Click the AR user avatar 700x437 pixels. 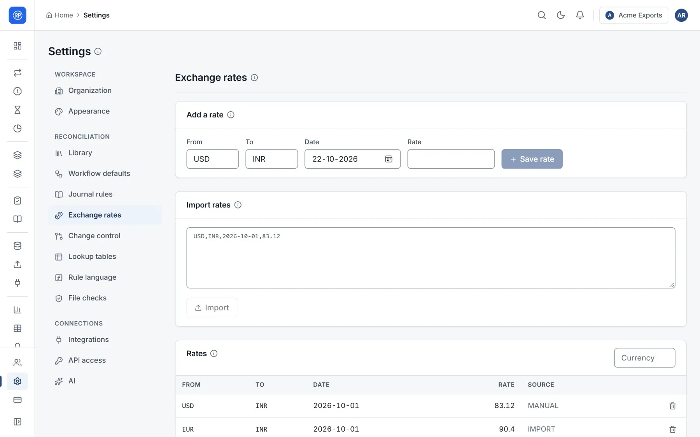coord(681,15)
